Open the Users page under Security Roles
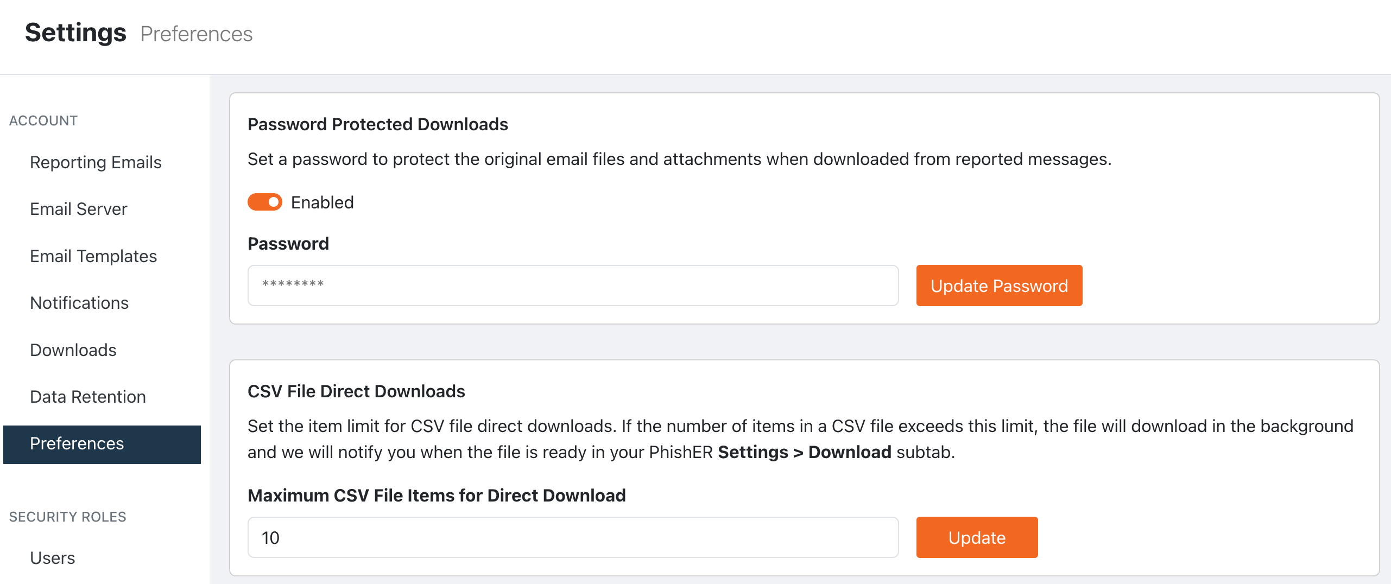The width and height of the screenshot is (1391, 584). coord(53,557)
